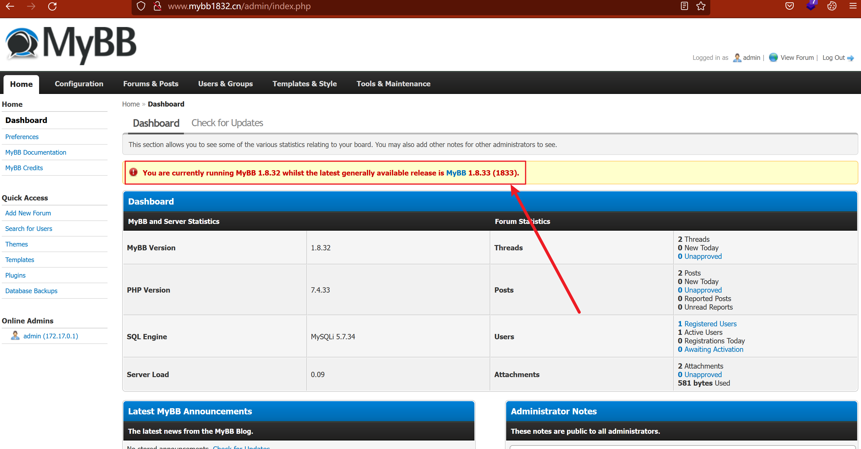Open Database Backups in Quick Access
Screen dimensions: 861x449
click(31, 291)
